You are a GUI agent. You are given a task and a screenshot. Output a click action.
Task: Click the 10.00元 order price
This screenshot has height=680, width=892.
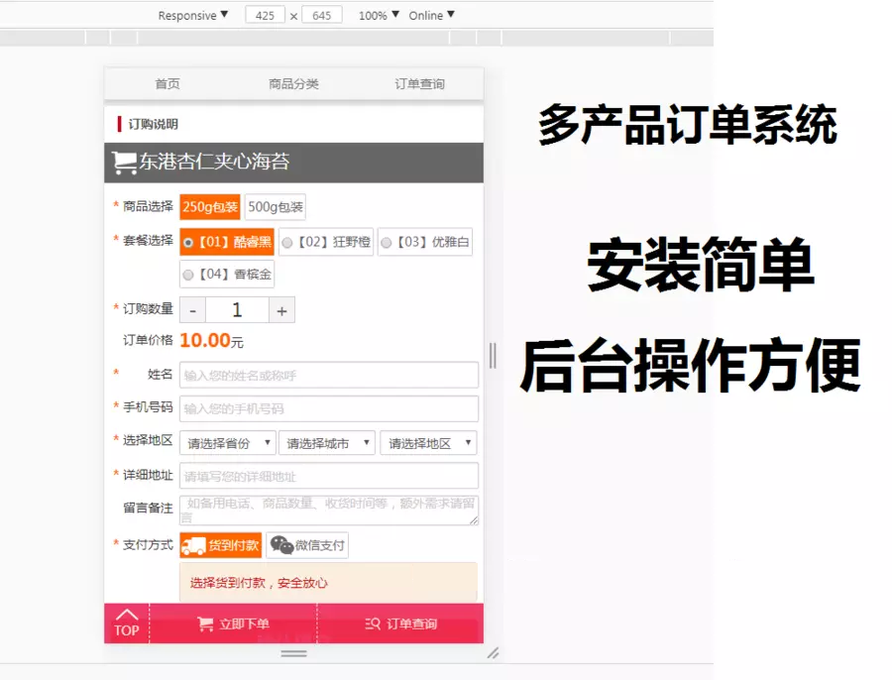coord(212,340)
